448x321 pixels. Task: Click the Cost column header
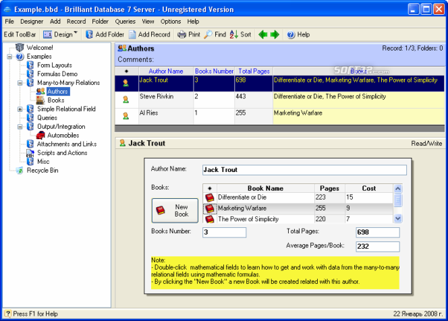pos(369,188)
